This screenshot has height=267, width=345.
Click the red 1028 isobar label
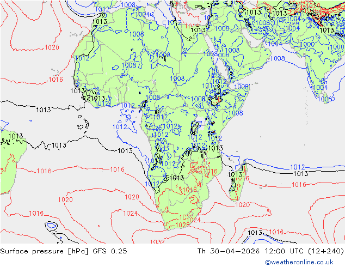[183, 224]
